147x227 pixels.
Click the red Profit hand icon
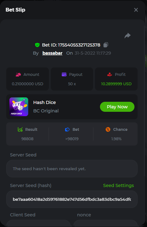click(x=109, y=75)
